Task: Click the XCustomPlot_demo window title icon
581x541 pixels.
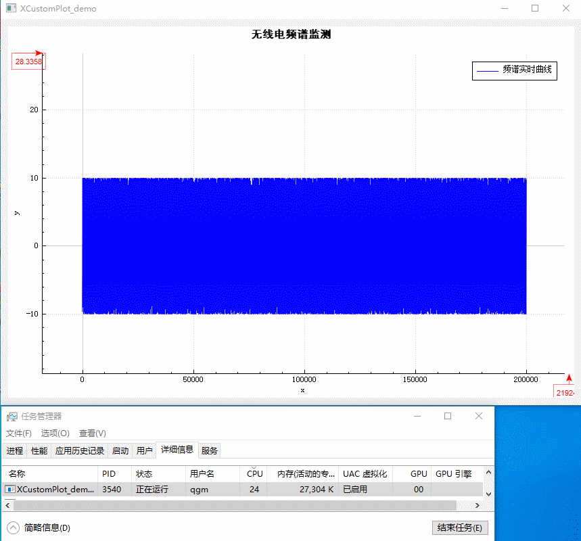Action: pos(11,8)
